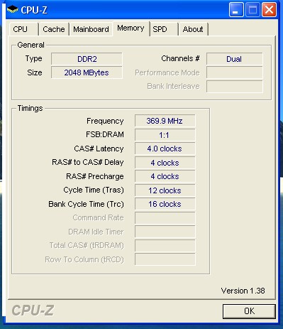Click the CPU-Z title bar text

click(34, 10)
